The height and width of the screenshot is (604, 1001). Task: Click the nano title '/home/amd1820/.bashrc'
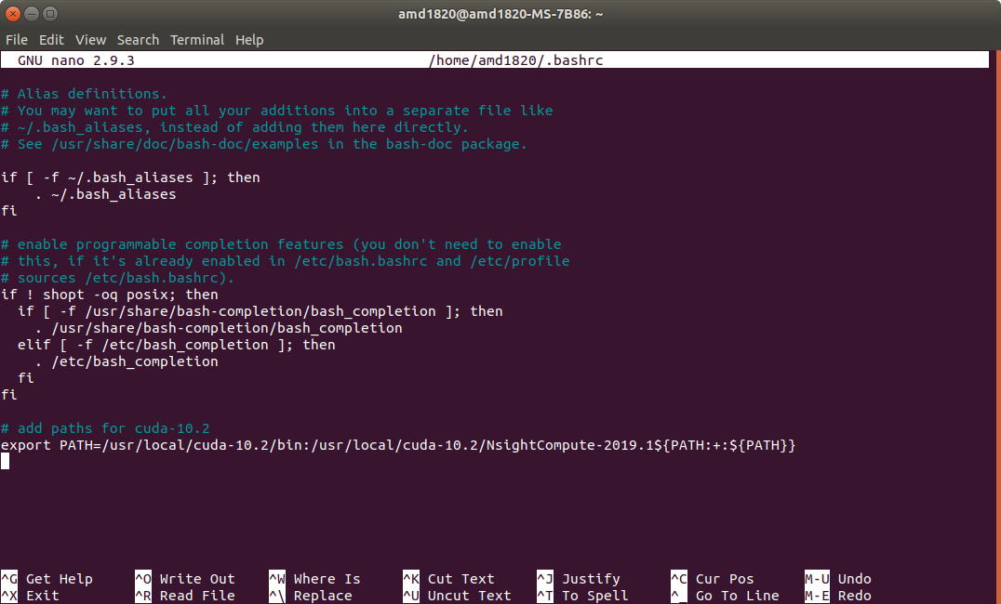pos(515,60)
